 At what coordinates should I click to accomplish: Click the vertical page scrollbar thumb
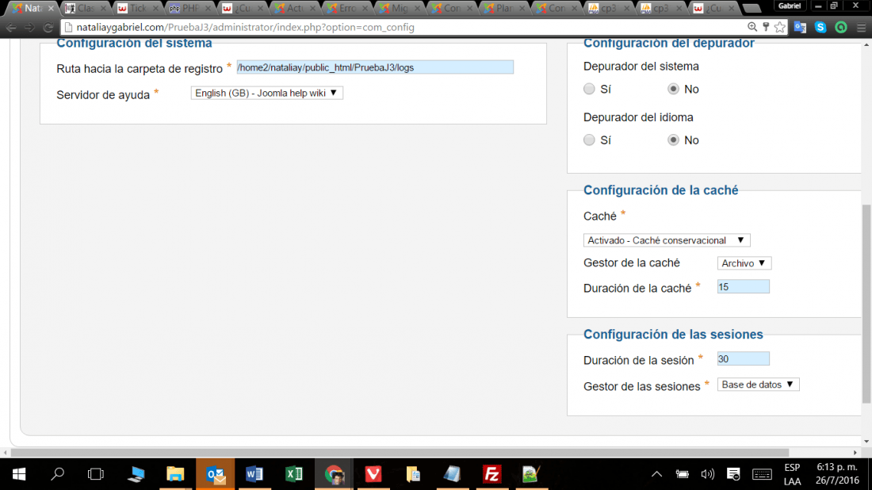coord(866,304)
